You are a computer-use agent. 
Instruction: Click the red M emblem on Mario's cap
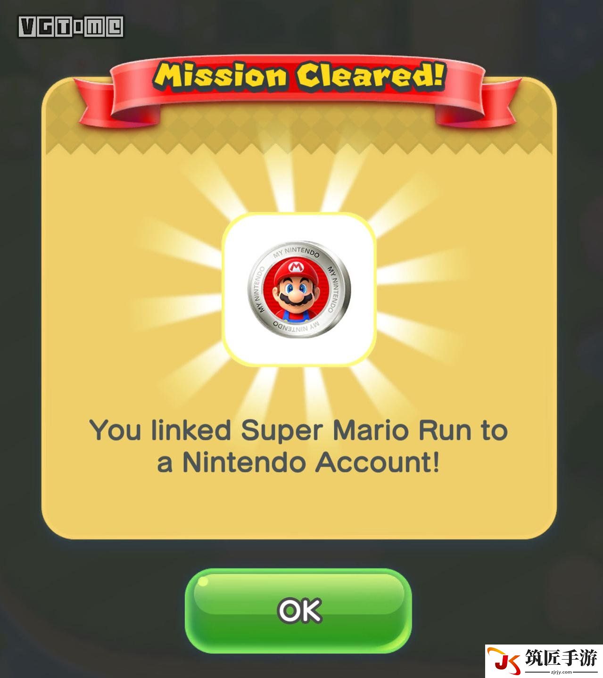[296, 267]
